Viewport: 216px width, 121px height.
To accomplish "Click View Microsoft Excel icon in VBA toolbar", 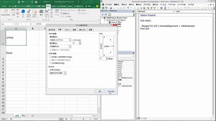I will click(103, 8).
